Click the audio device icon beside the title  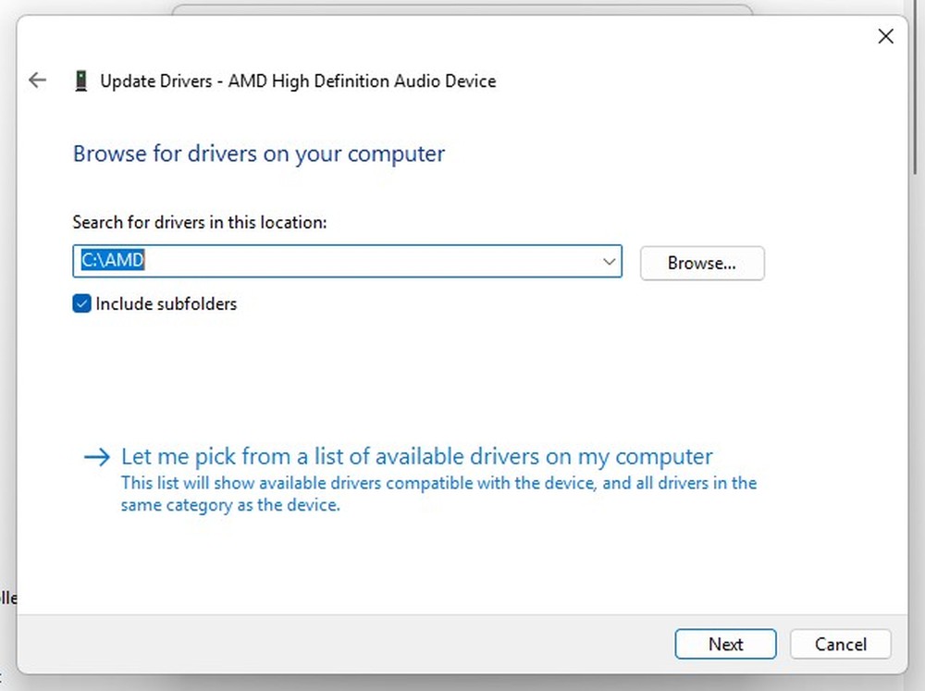pyautogui.click(x=80, y=80)
